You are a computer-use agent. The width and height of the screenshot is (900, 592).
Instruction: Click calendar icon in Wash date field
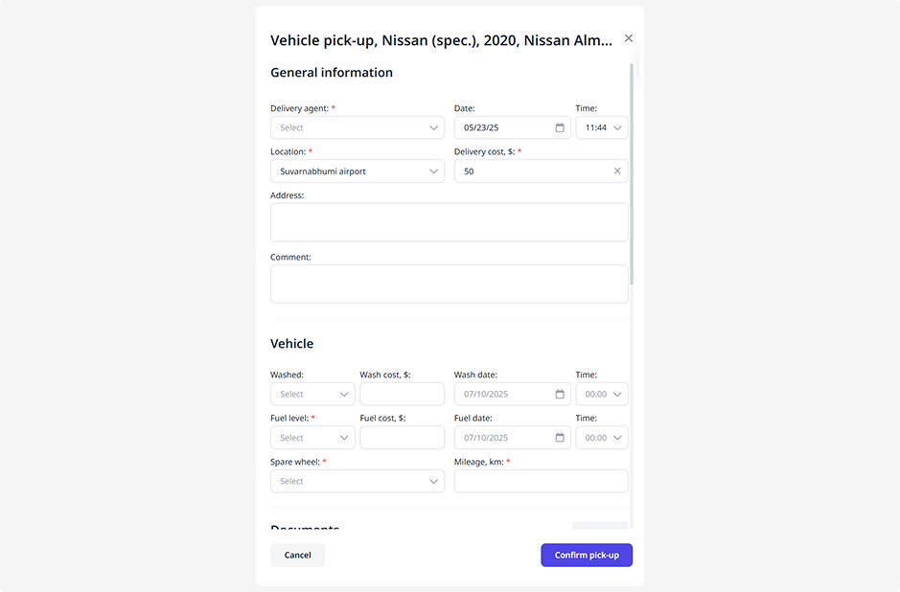(x=560, y=394)
